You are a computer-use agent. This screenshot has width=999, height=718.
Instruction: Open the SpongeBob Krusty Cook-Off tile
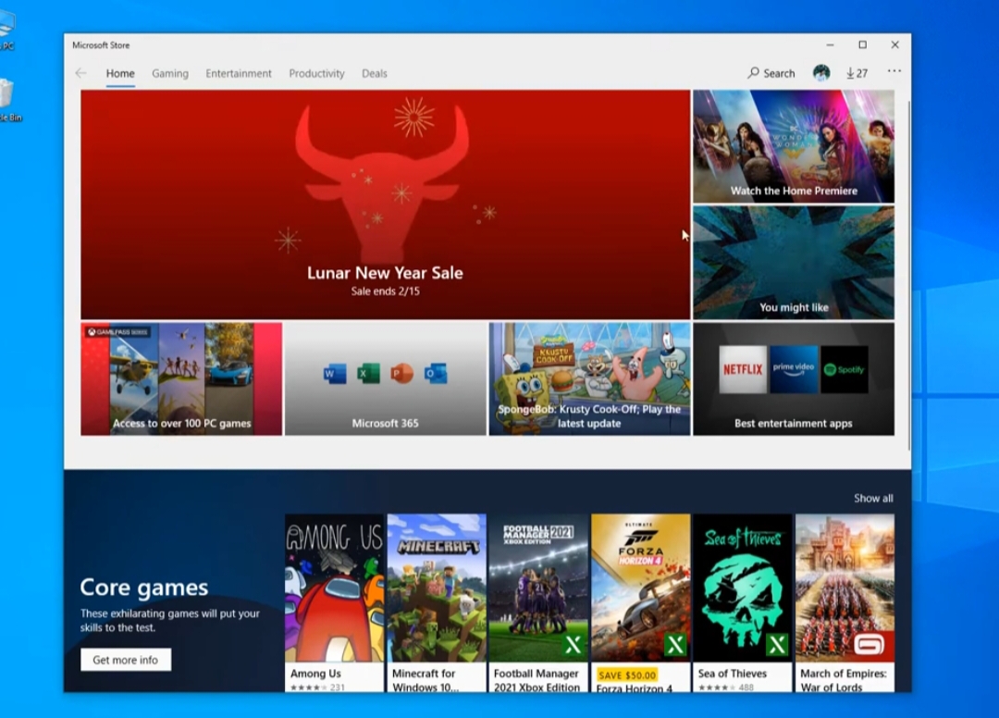pyautogui.click(x=589, y=379)
